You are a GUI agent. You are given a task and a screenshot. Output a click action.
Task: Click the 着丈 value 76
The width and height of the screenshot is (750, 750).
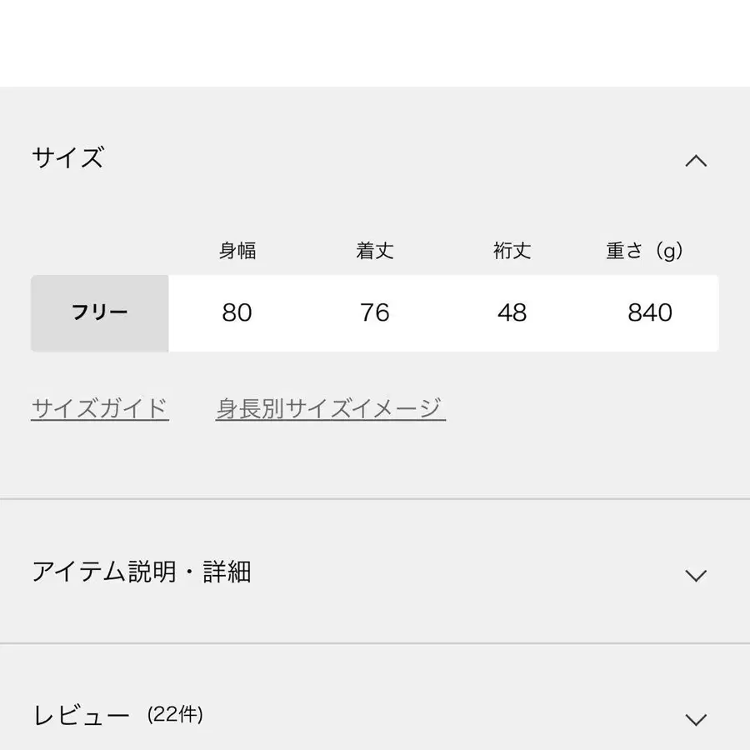pyautogui.click(x=375, y=313)
